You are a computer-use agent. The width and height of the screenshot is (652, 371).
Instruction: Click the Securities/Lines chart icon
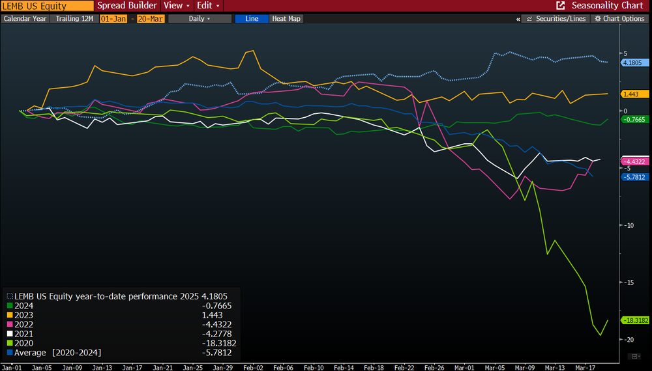pyautogui.click(x=529, y=19)
